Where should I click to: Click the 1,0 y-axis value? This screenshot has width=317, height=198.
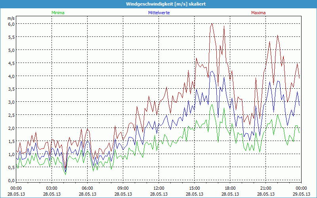point(11,154)
